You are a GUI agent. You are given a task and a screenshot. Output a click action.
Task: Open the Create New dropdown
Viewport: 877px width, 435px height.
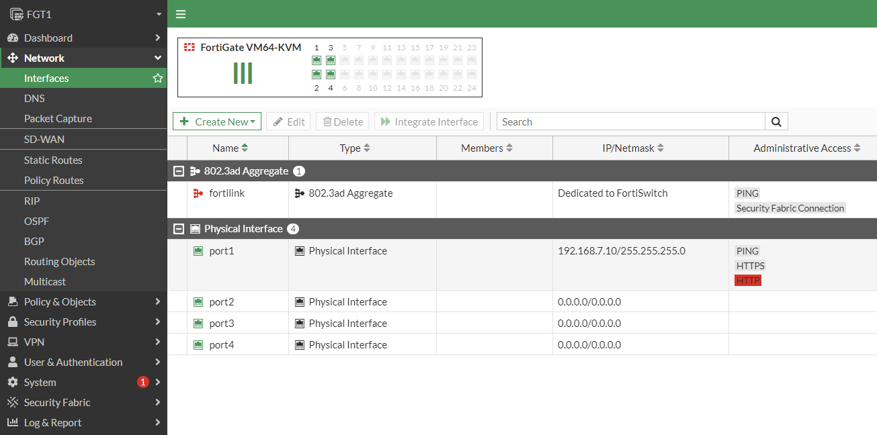[217, 122]
